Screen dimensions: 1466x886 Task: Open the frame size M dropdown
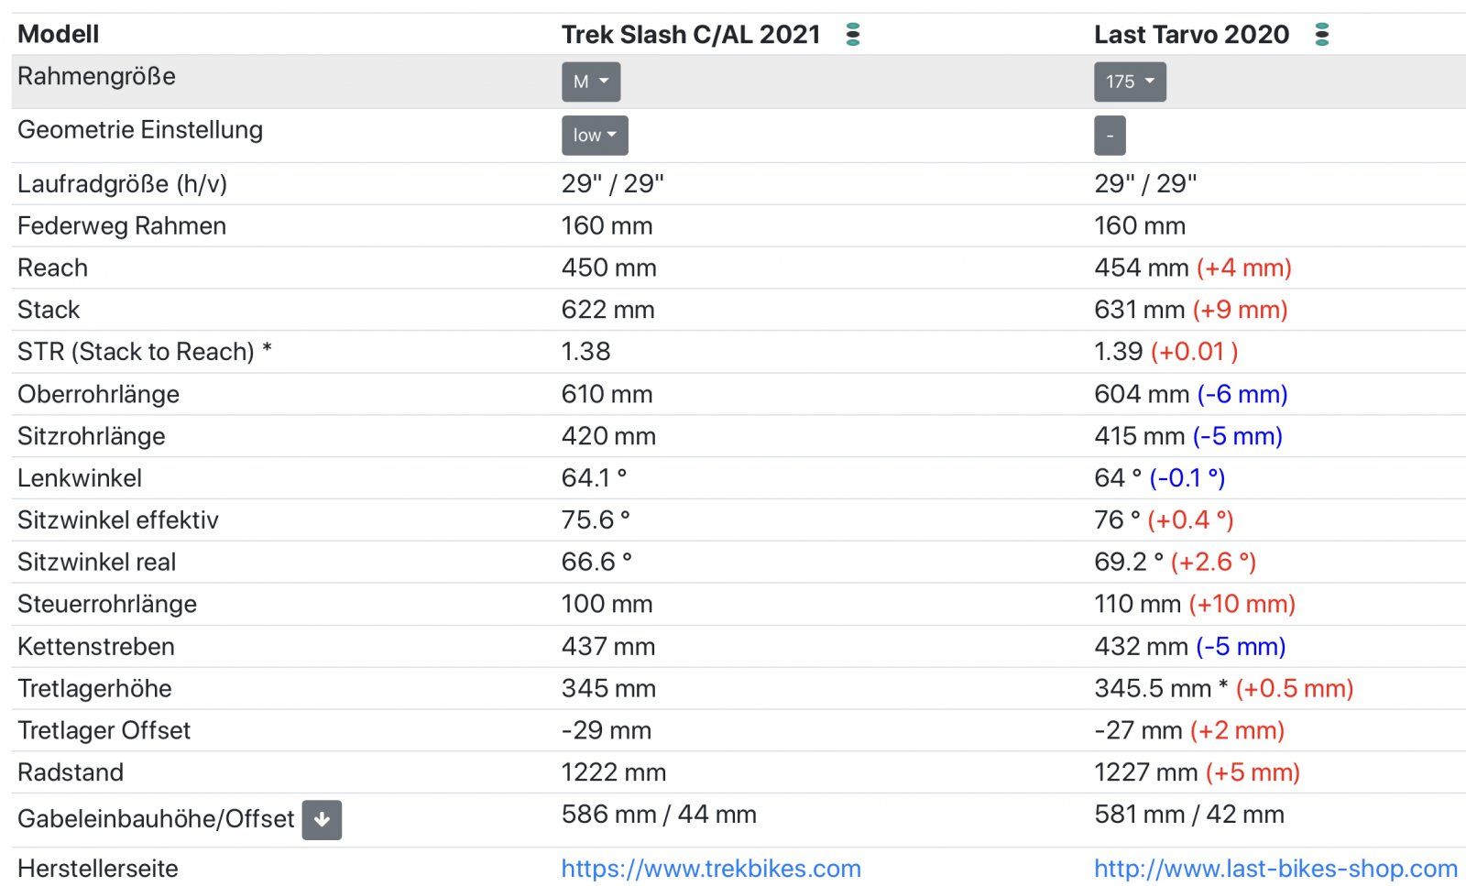(x=591, y=82)
